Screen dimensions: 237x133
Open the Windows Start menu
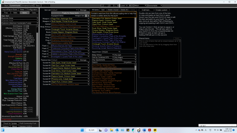(82, 130)
